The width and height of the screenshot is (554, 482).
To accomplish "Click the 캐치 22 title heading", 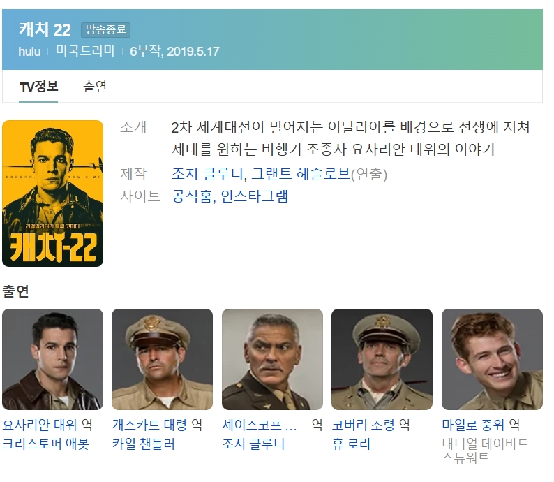I will point(45,29).
